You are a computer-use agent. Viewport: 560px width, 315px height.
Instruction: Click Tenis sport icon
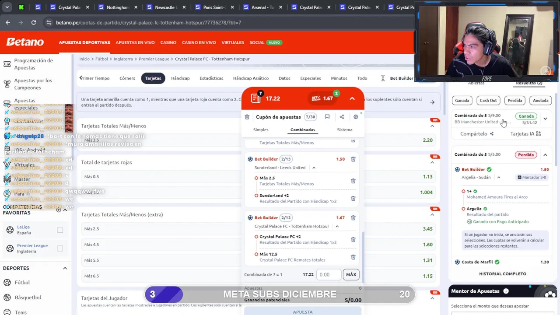[7, 312]
